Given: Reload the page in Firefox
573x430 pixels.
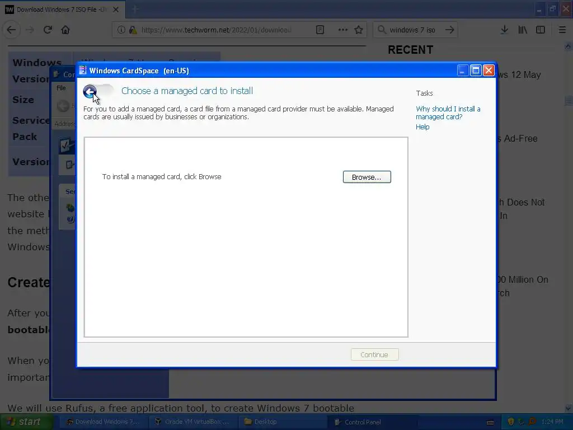Looking at the screenshot, I should coord(48,30).
